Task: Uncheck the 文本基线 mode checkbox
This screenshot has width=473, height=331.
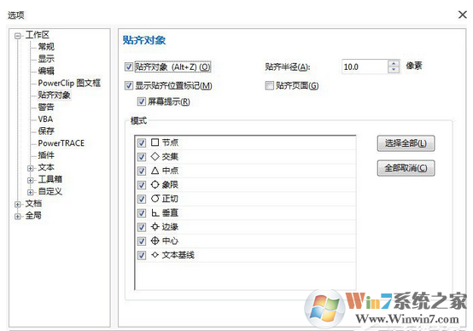Action: coord(141,255)
